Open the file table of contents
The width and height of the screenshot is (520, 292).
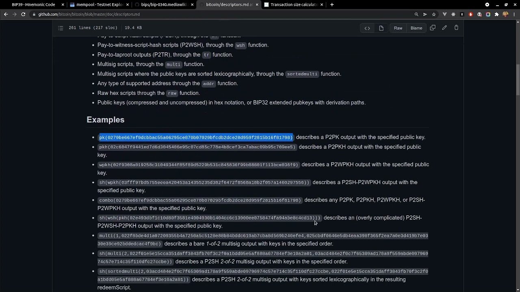[61, 28]
